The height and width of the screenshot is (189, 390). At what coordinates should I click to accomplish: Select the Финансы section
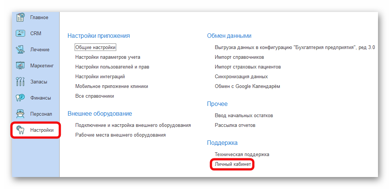point(40,98)
